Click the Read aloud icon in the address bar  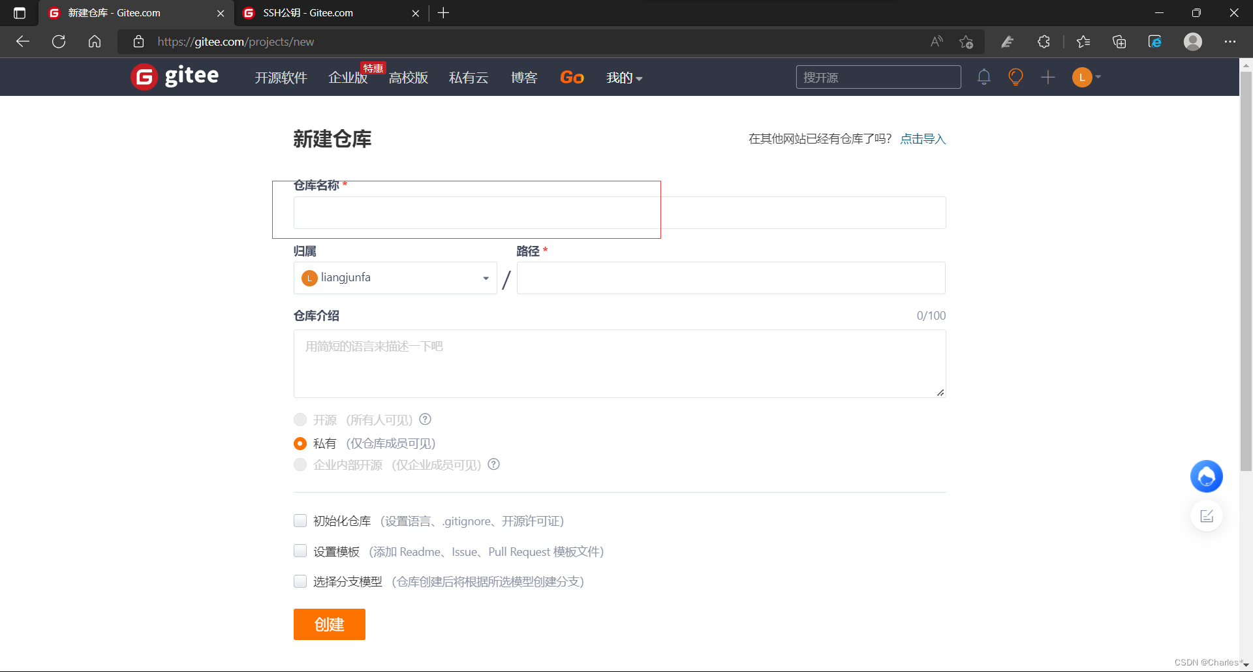click(936, 42)
